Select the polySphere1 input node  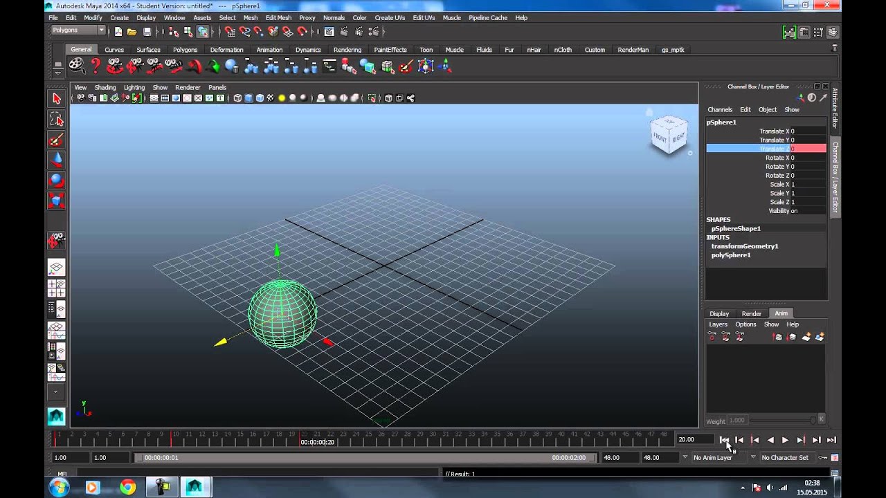pyautogui.click(x=731, y=255)
